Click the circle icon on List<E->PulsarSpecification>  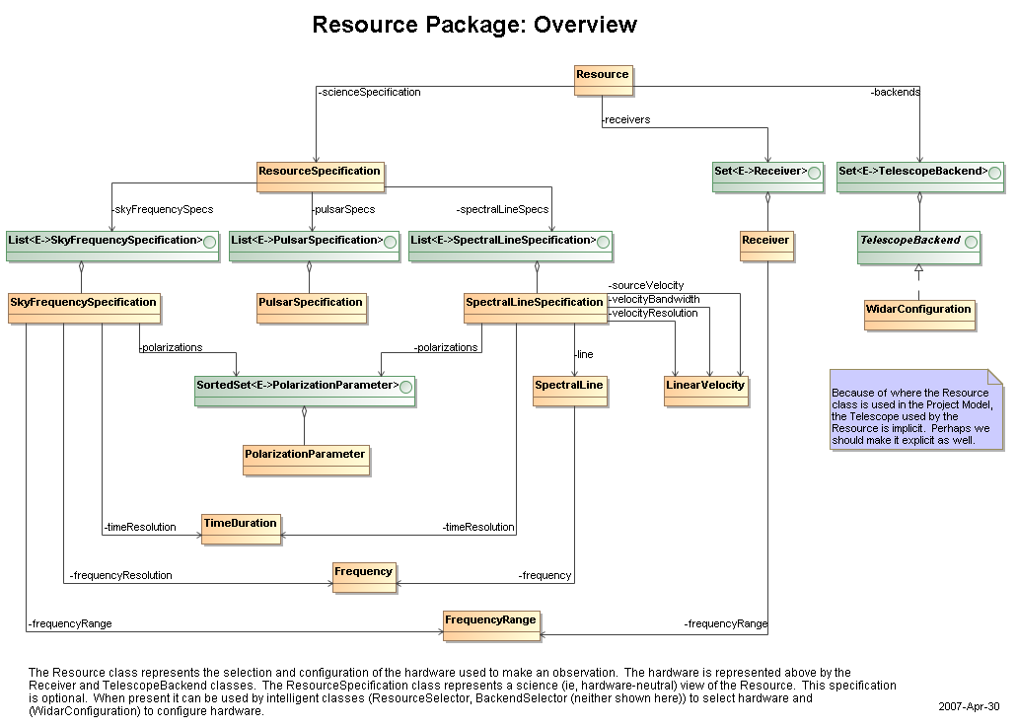click(x=390, y=240)
